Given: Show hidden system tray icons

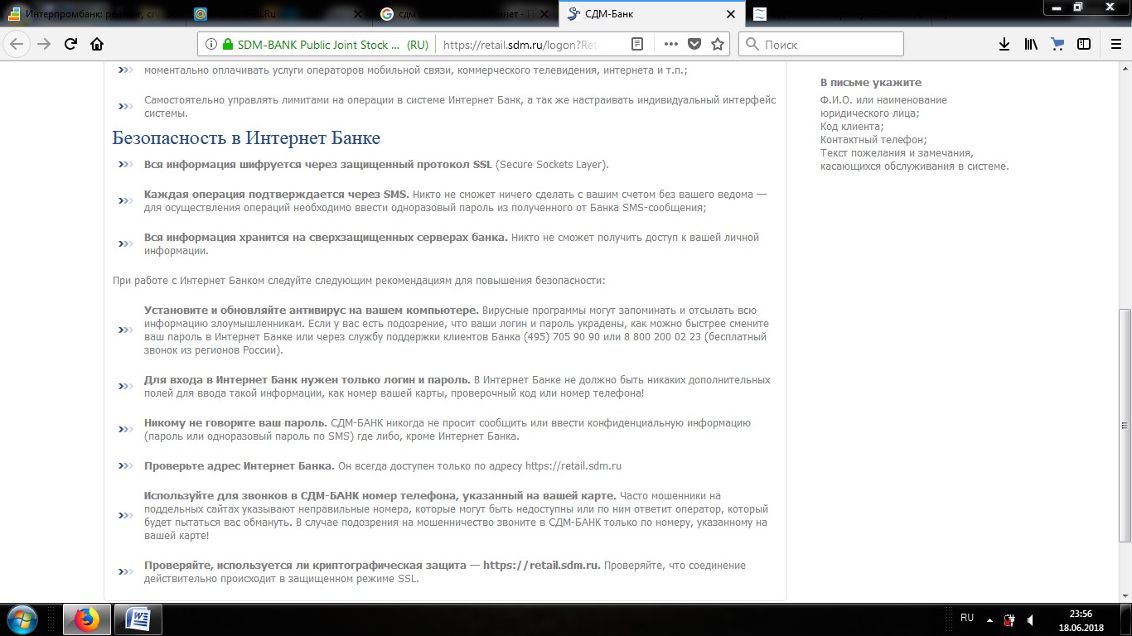Looking at the screenshot, I should point(988,619).
